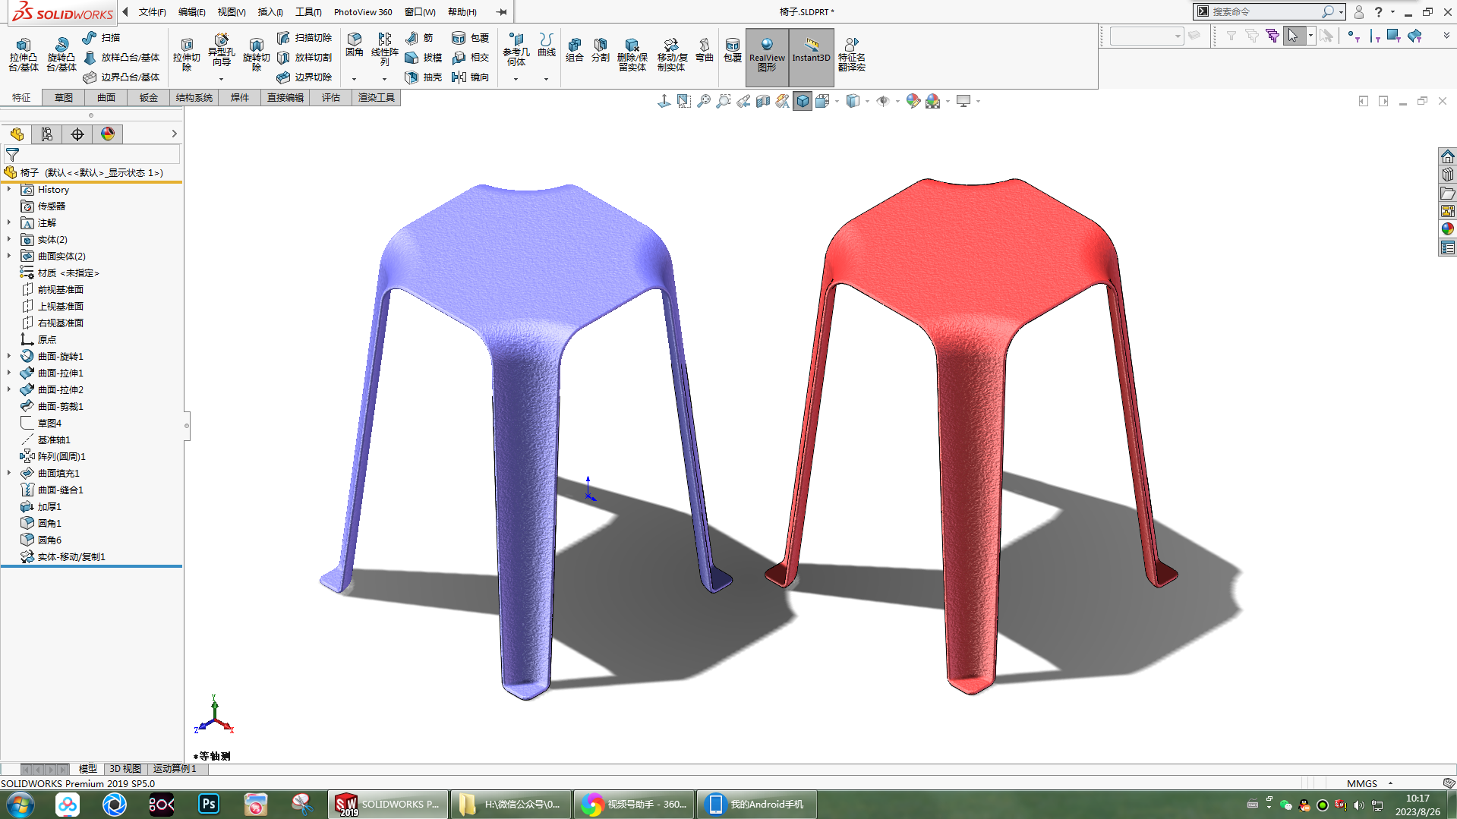
Task: Click the 弯曲 flex tool
Action: click(x=704, y=50)
